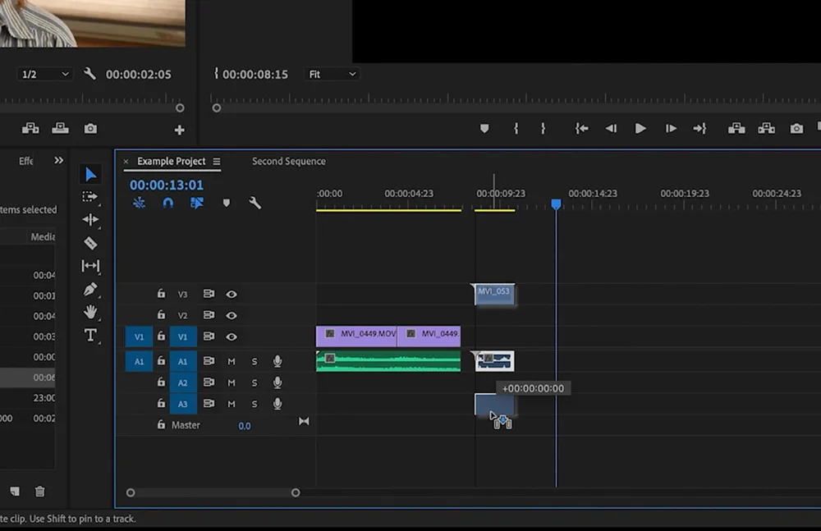The height and width of the screenshot is (531, 821).
Task: Mute audio track A1
Action: tap(232, 361)
